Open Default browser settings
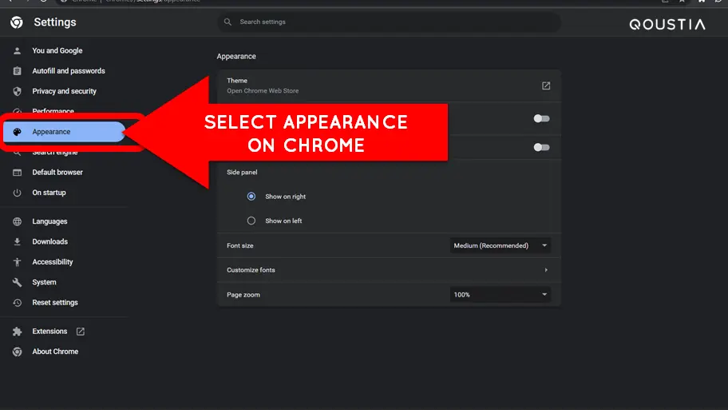Screen dimensions: 728x410 point(57,173)
